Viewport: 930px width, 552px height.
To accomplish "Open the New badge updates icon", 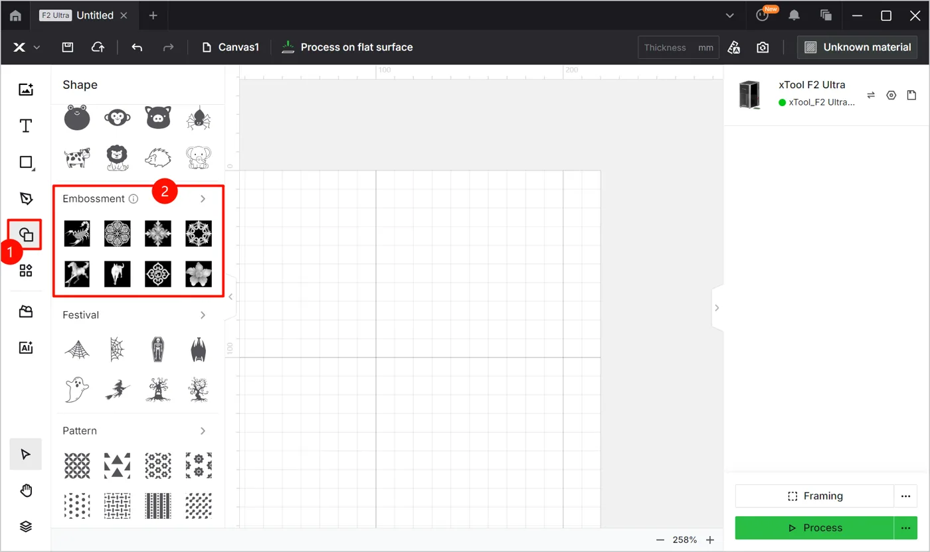I will click(x=763, y=15).
